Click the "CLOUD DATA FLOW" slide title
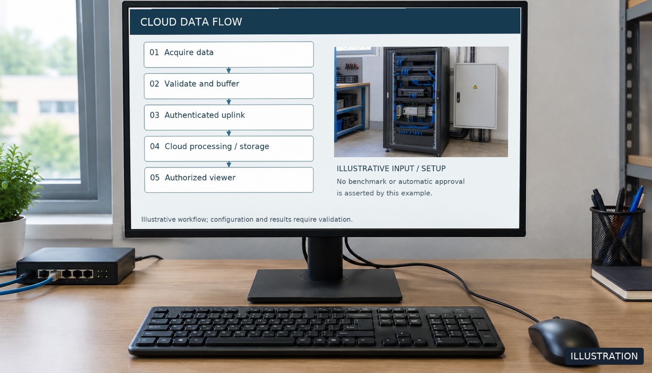The width and height of the screenshot is (652, 373). [x=191, y=22]
